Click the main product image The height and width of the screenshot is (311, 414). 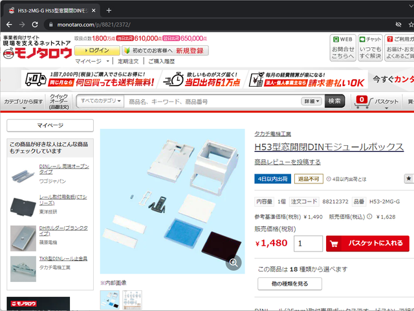pos(173,202)
